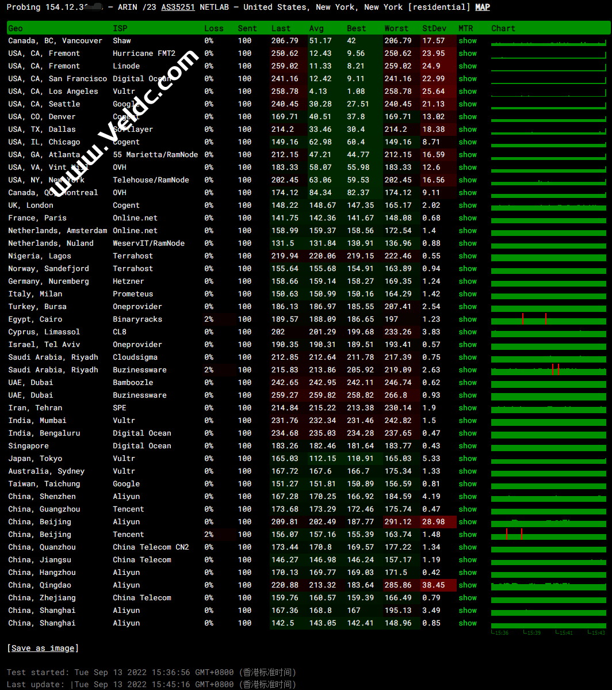This screenshot has width=612, height=690.
Task: Click the Riyadh Buzinessware latency chart
Action: point(549,370)
